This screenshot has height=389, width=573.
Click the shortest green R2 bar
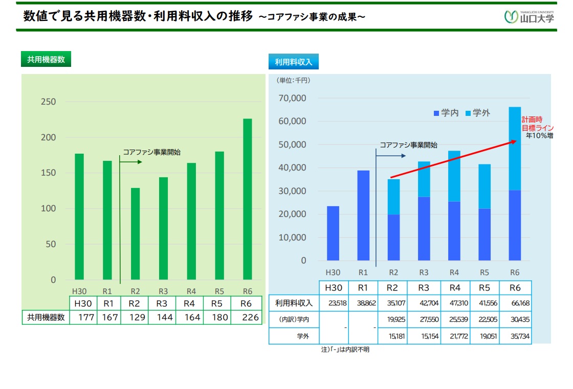point(135,234)
